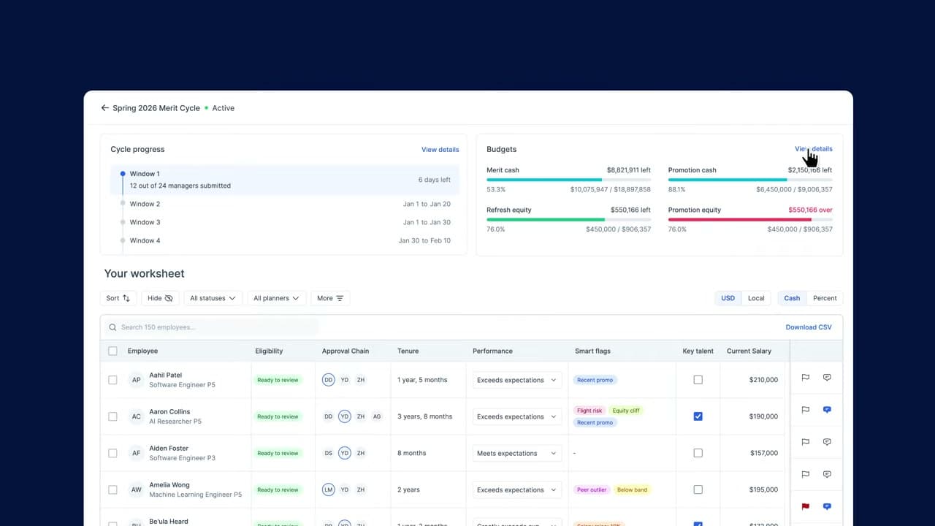Viewport: 935px width, 526px height.
Task: Click the red flag icon in Be'ula Heard's row
Action: click(x=806, y=506)
